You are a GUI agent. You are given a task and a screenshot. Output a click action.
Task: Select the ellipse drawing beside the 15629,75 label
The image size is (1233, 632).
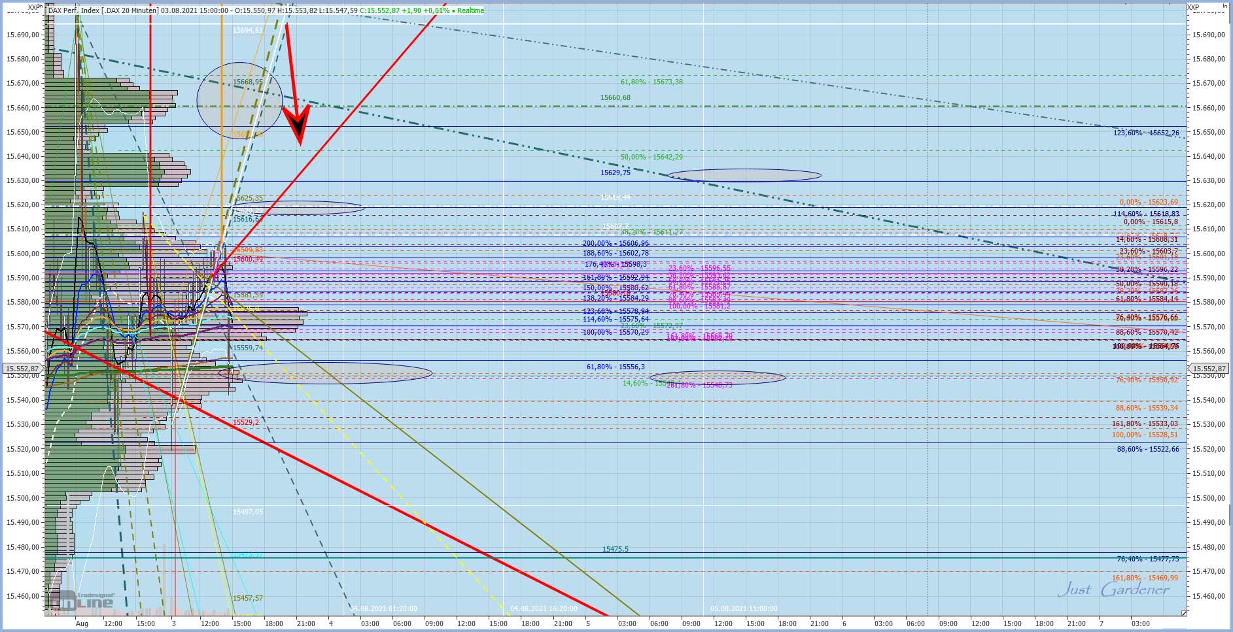click(744, 175)
